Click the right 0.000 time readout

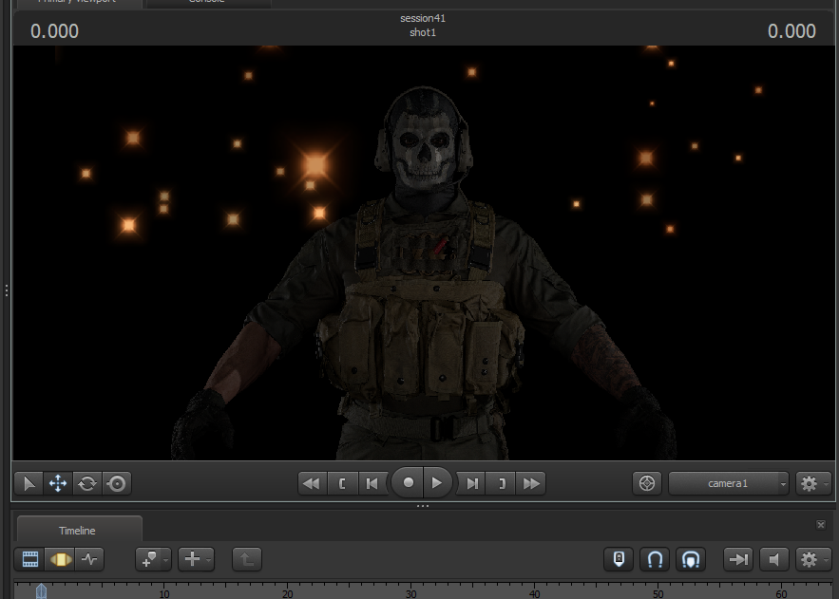point(791,31)
